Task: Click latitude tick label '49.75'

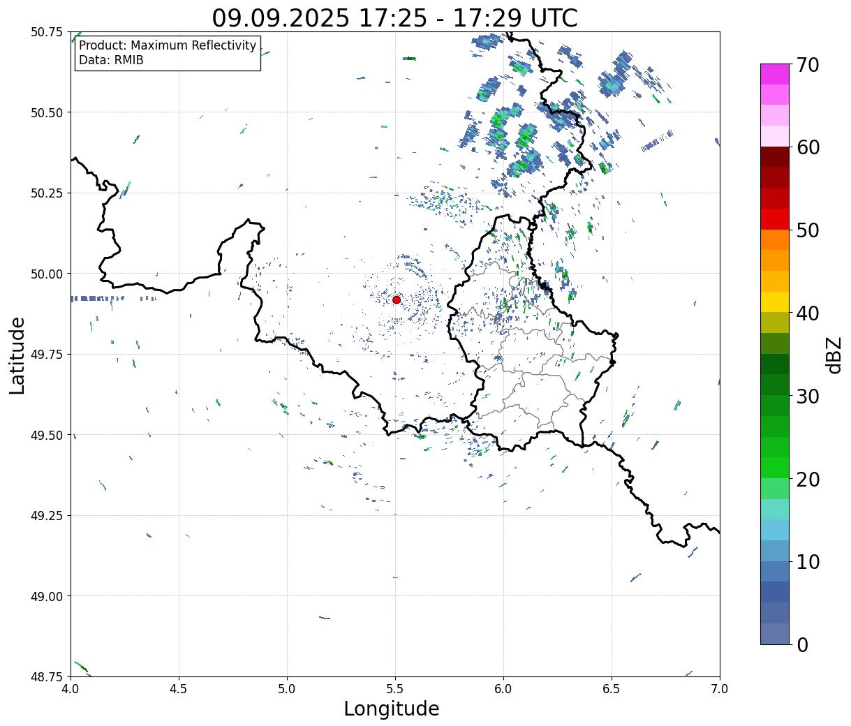Action: (47, 355)
